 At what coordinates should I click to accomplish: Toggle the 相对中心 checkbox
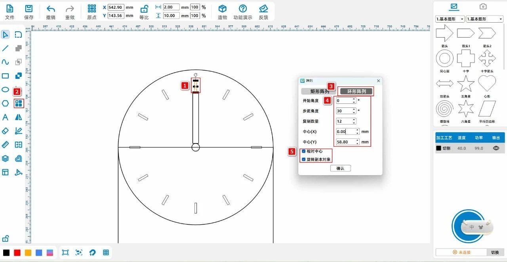click(x=304, y=151)
